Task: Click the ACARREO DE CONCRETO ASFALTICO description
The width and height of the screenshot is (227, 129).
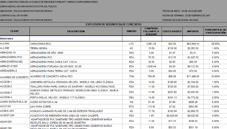Action: pyautogui.click(x=52, y=77)
